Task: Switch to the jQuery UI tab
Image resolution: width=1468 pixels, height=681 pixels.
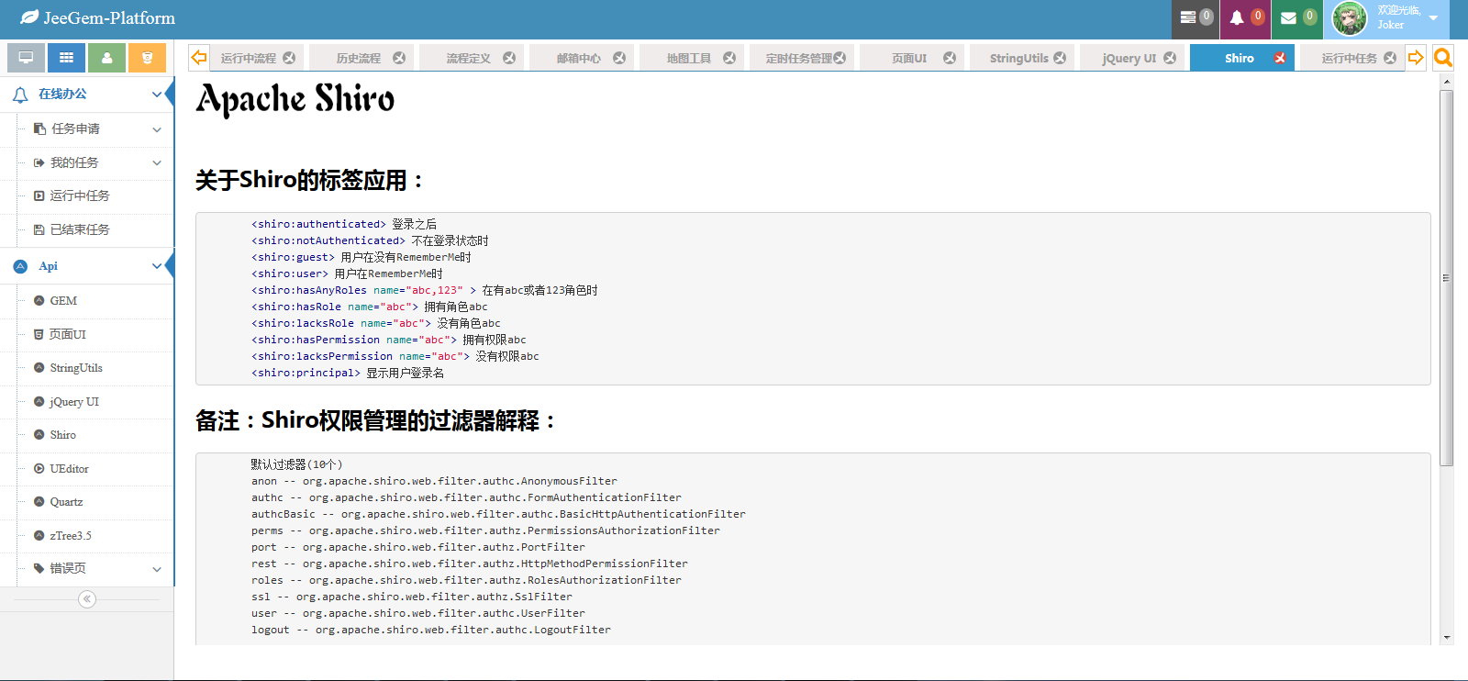Action: [x=1129, y=58]
